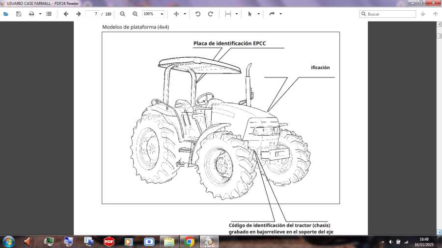
Task: Expand the print options dropdown arrow
Action: tap(40, 14)
